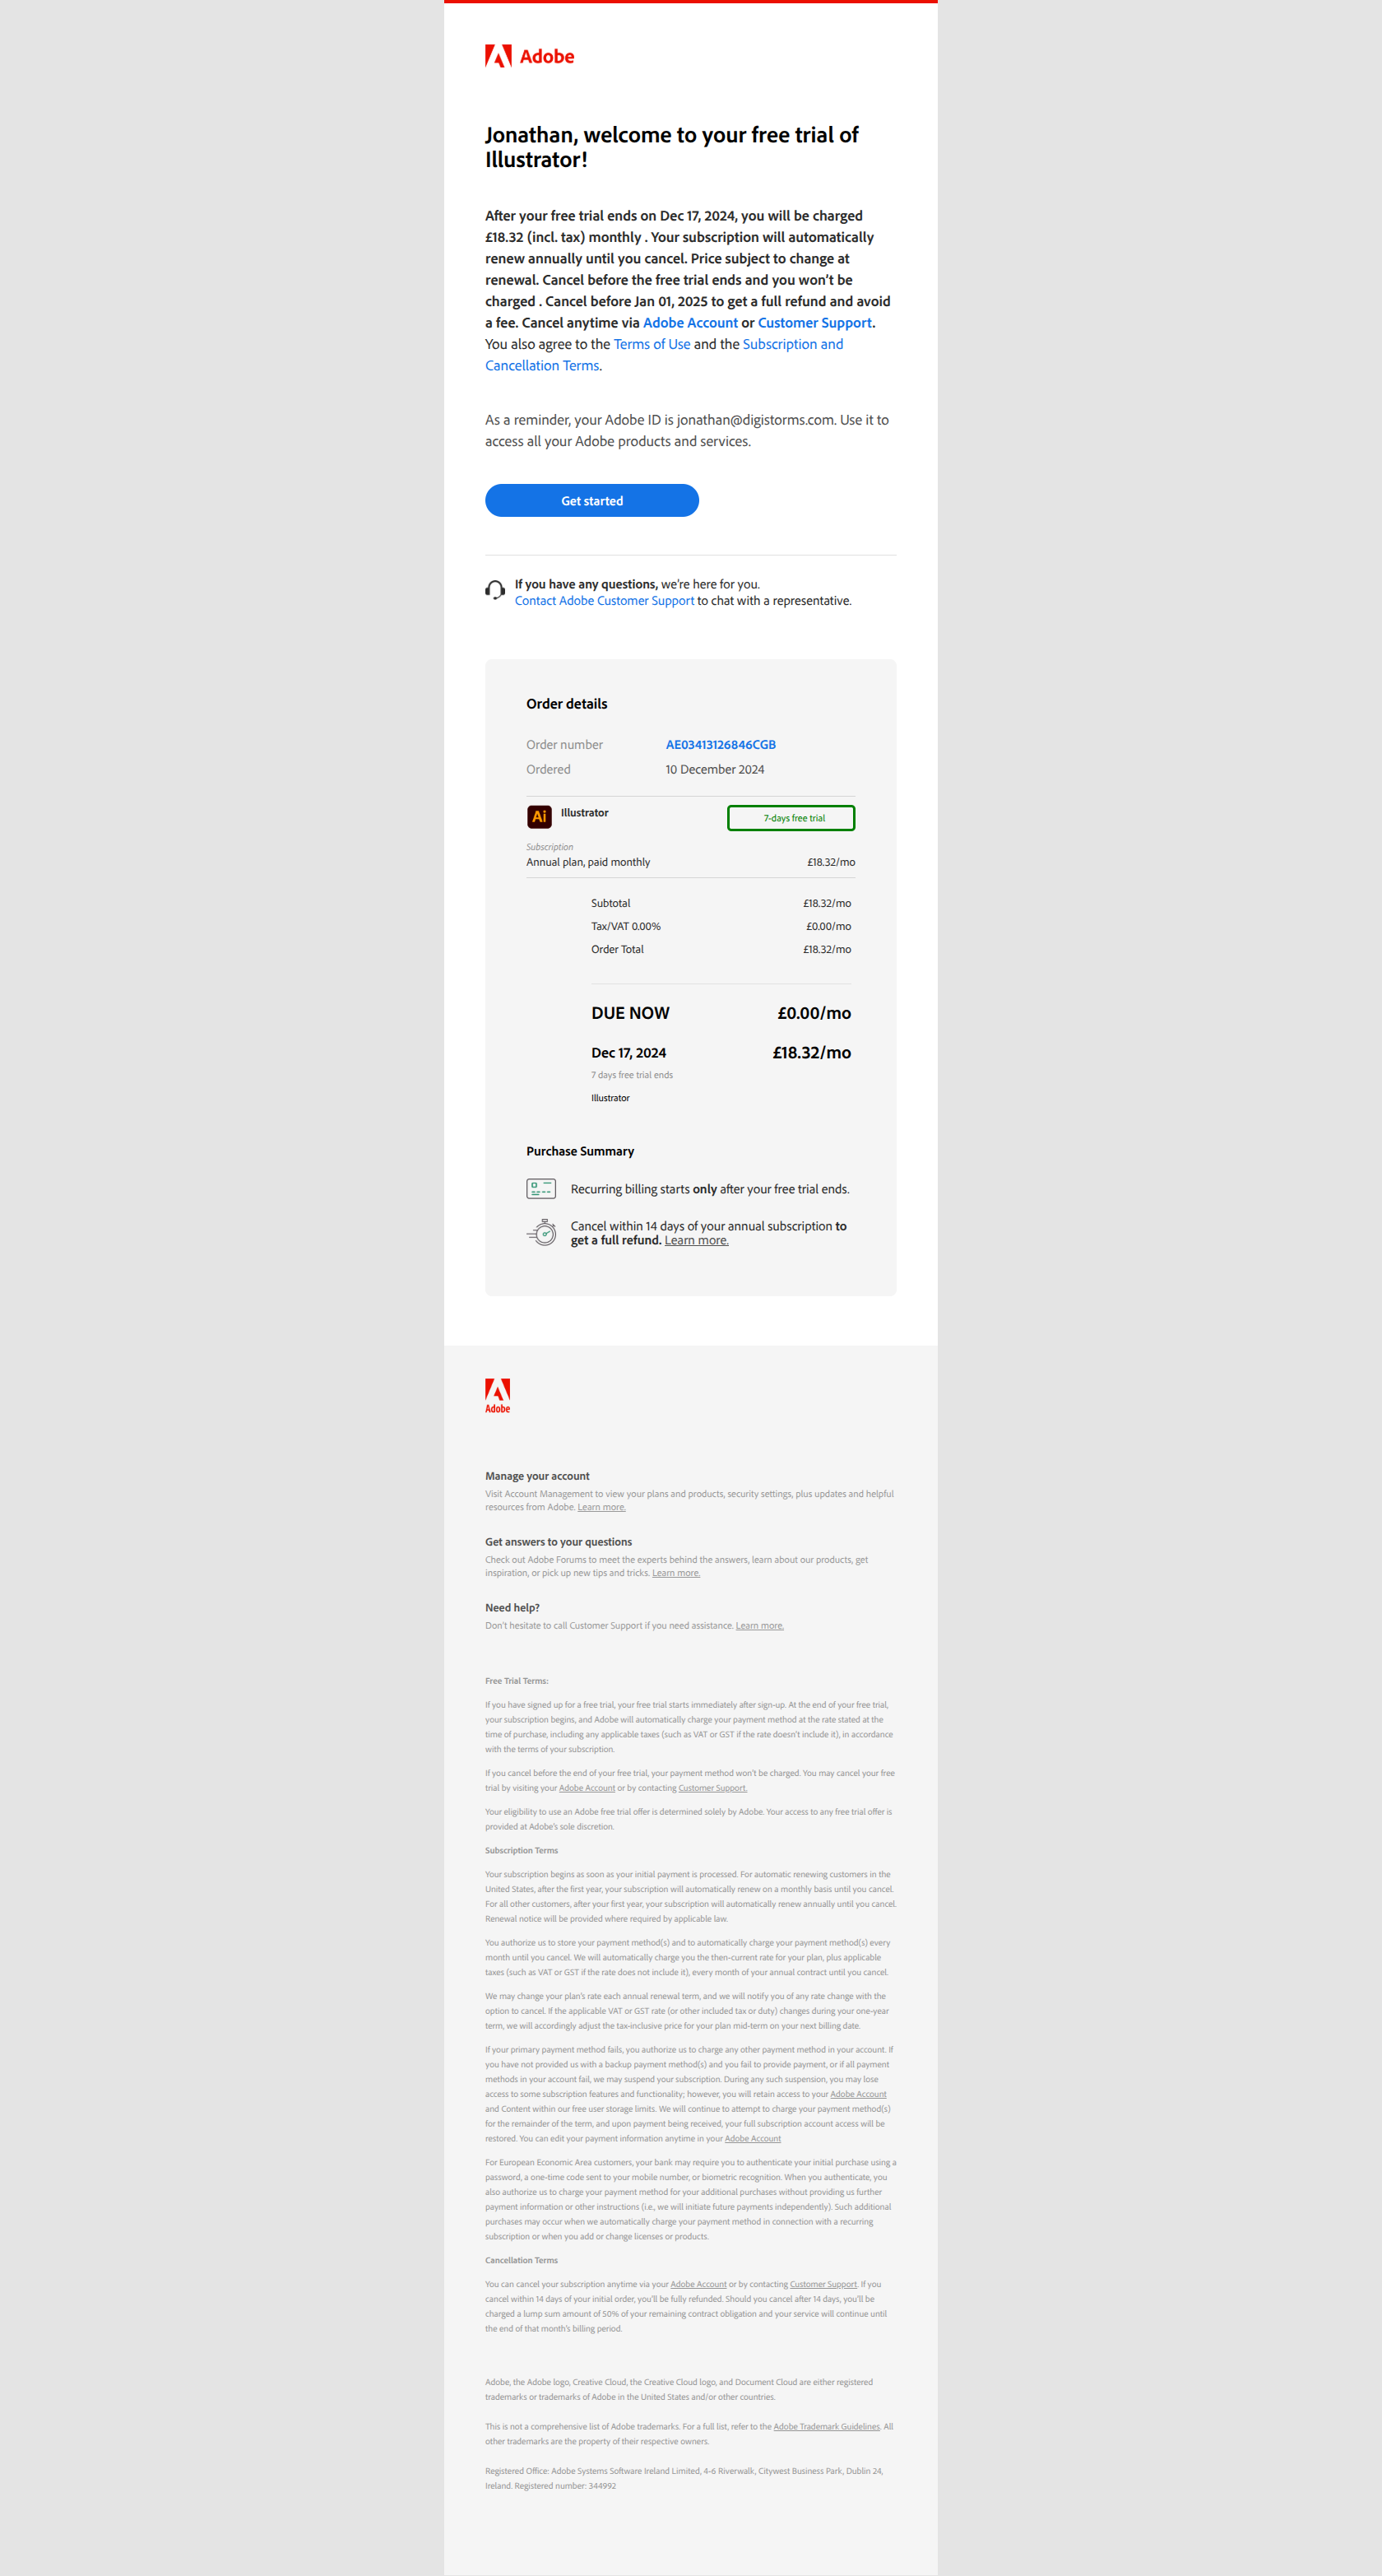Open the Terms of Use link
The width and height of the screenshot is (1382, 2576).
coord(652,344)
